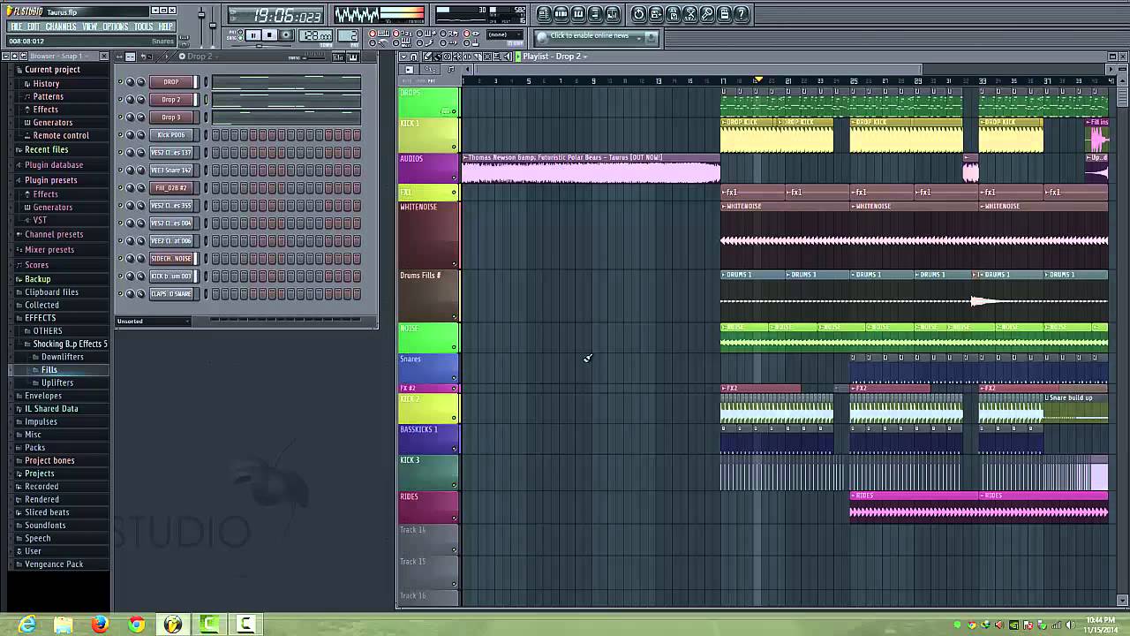Select the mute tool in playlist toolbar

(457, 57)
